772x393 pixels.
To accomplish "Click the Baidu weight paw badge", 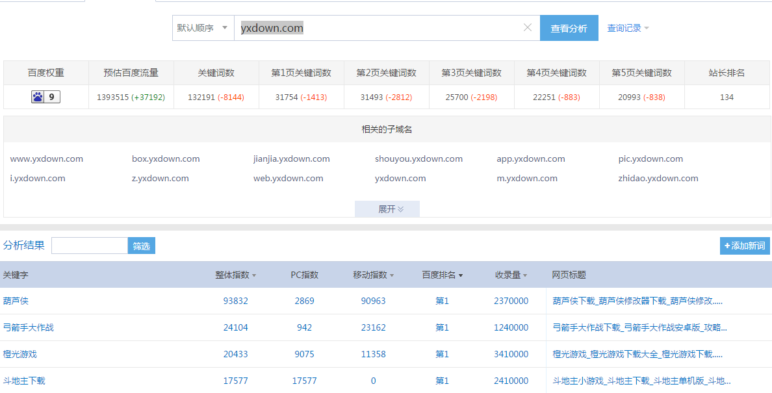I will click(45, 97).
